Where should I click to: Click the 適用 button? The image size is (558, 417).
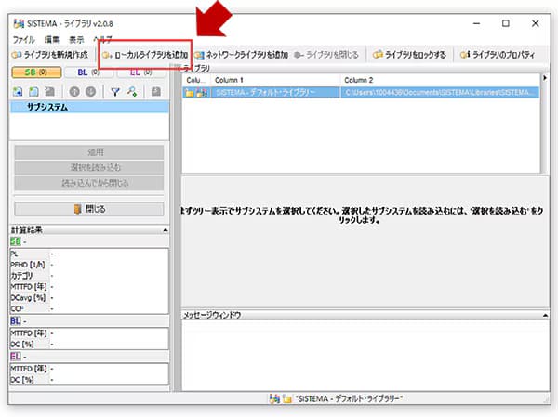[x=89, y=152]
